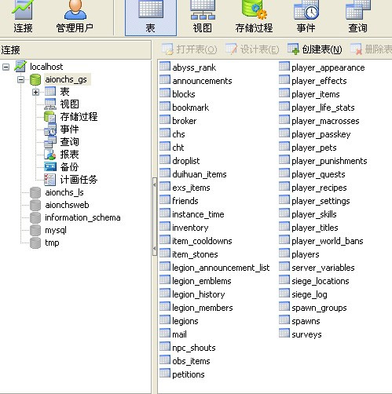Collapse the aionchs_gs database node
392x394 pixels.
[x=20, y=79]
